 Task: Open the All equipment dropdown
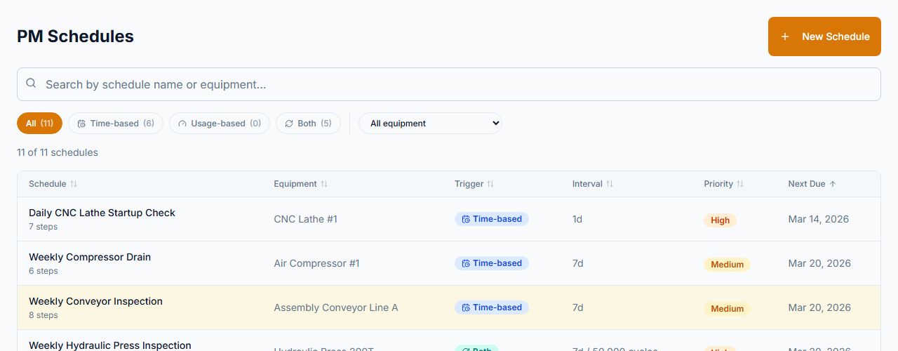click(x=430, y=124)
